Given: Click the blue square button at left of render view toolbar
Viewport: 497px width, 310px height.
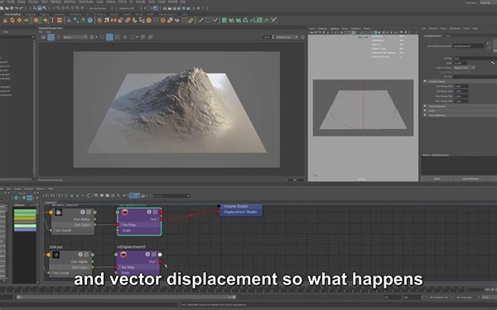Looking at the screenshot, I should [x=51, y=37].
